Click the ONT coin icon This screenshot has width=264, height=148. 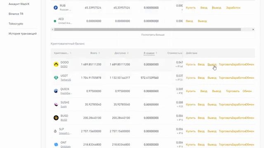click(56, 144)
